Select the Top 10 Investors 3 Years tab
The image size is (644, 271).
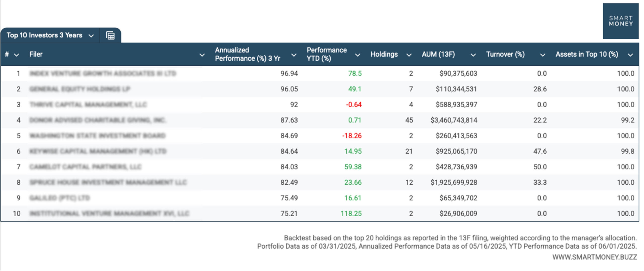(x=44, y=35)
